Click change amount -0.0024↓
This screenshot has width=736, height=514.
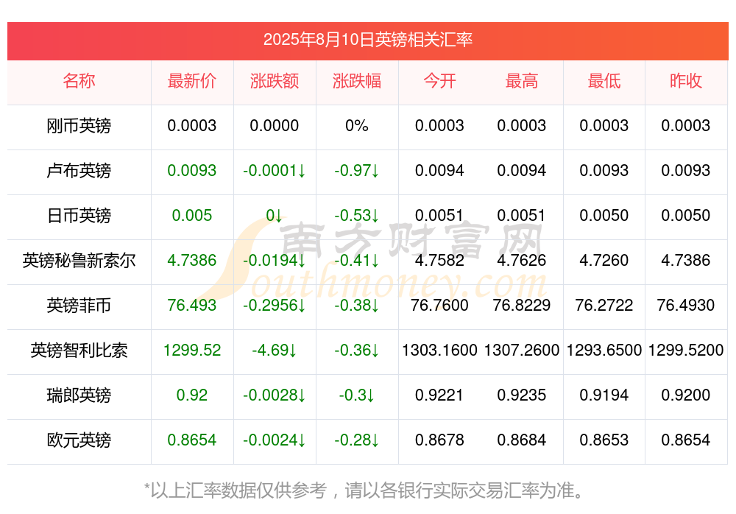275,440
